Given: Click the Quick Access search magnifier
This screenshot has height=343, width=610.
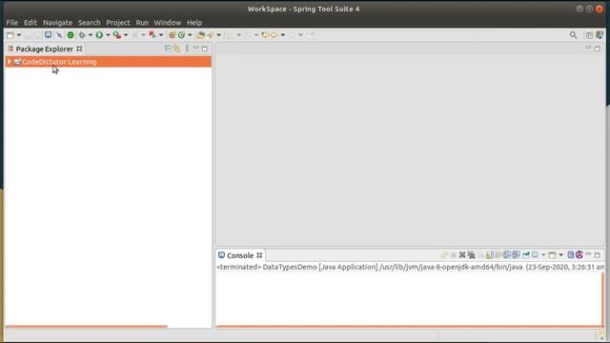Looking at the screenshot, I should tap(573, 35).
